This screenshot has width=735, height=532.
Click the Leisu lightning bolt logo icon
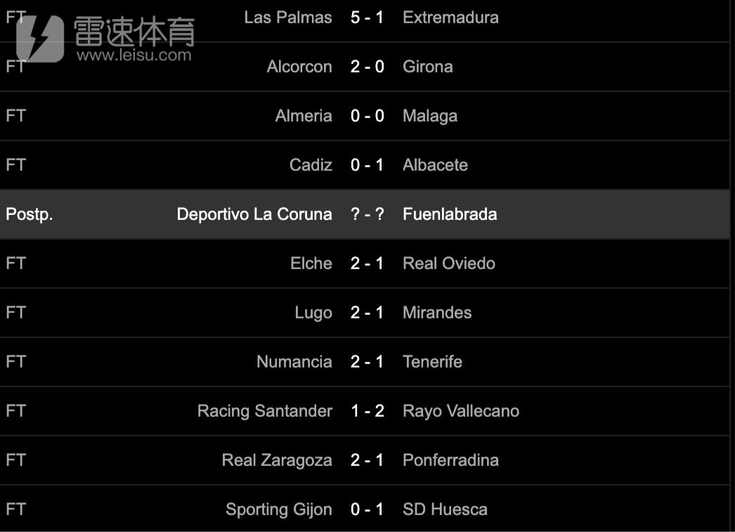[x=40, y=39]
